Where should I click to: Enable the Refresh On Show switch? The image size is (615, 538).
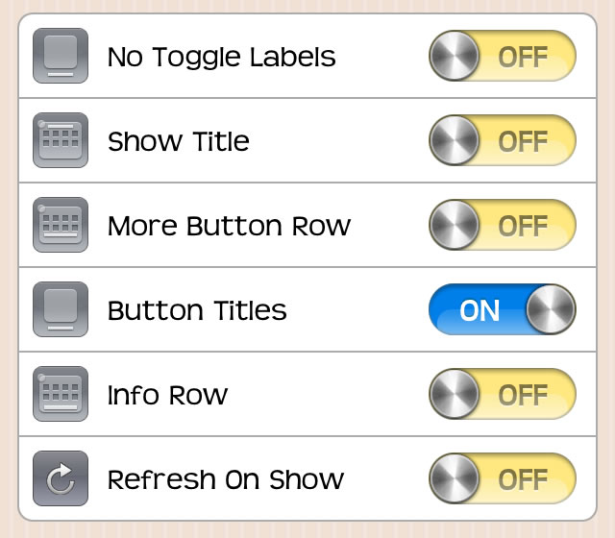503,478
